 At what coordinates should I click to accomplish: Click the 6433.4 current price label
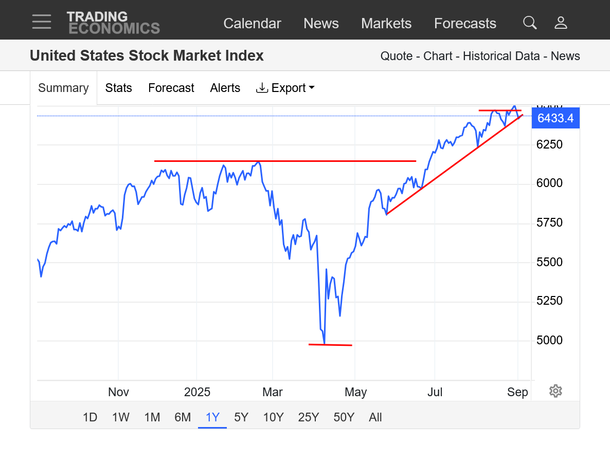point(555,118)
